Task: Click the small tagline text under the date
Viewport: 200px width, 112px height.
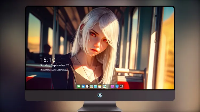Action: click(54, 70)
